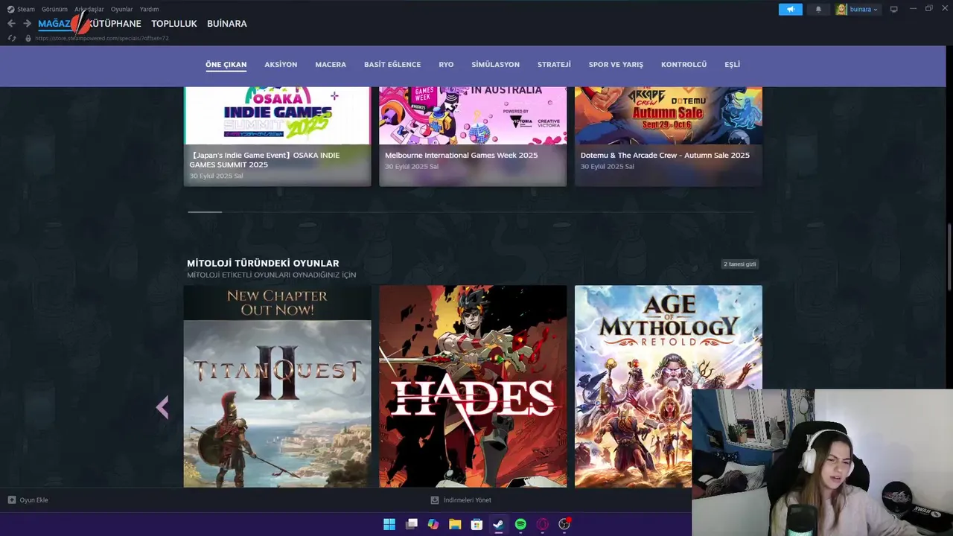This screenshot has width=953, height=536.
Task: Click the Osaka Indie Games banner image
Action: point(277,115)
